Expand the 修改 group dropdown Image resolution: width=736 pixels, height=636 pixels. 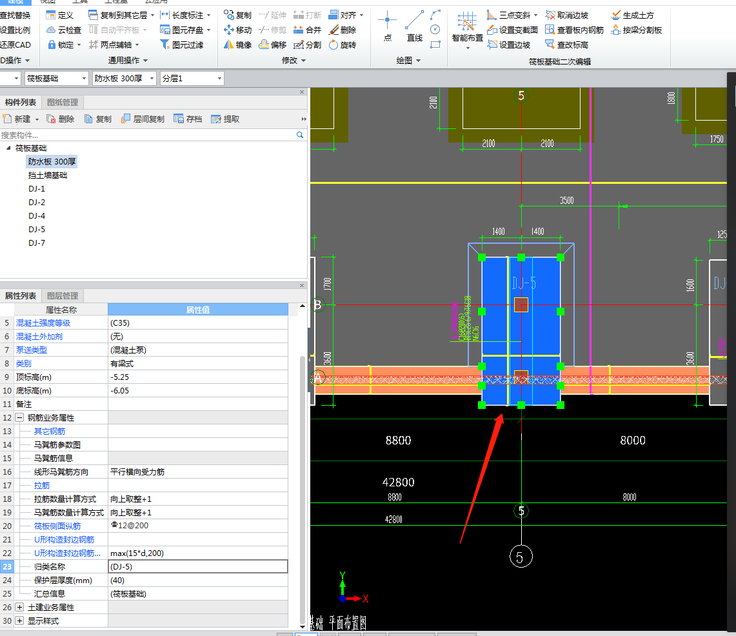click(x=293, y=60)
